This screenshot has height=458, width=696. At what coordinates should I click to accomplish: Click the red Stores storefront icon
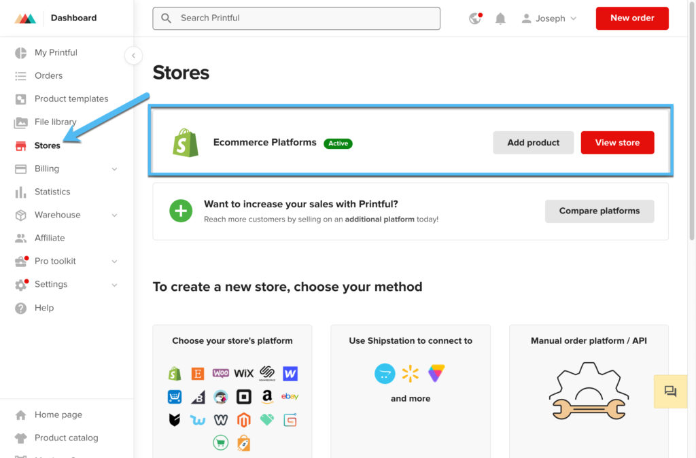coord(21,145)
